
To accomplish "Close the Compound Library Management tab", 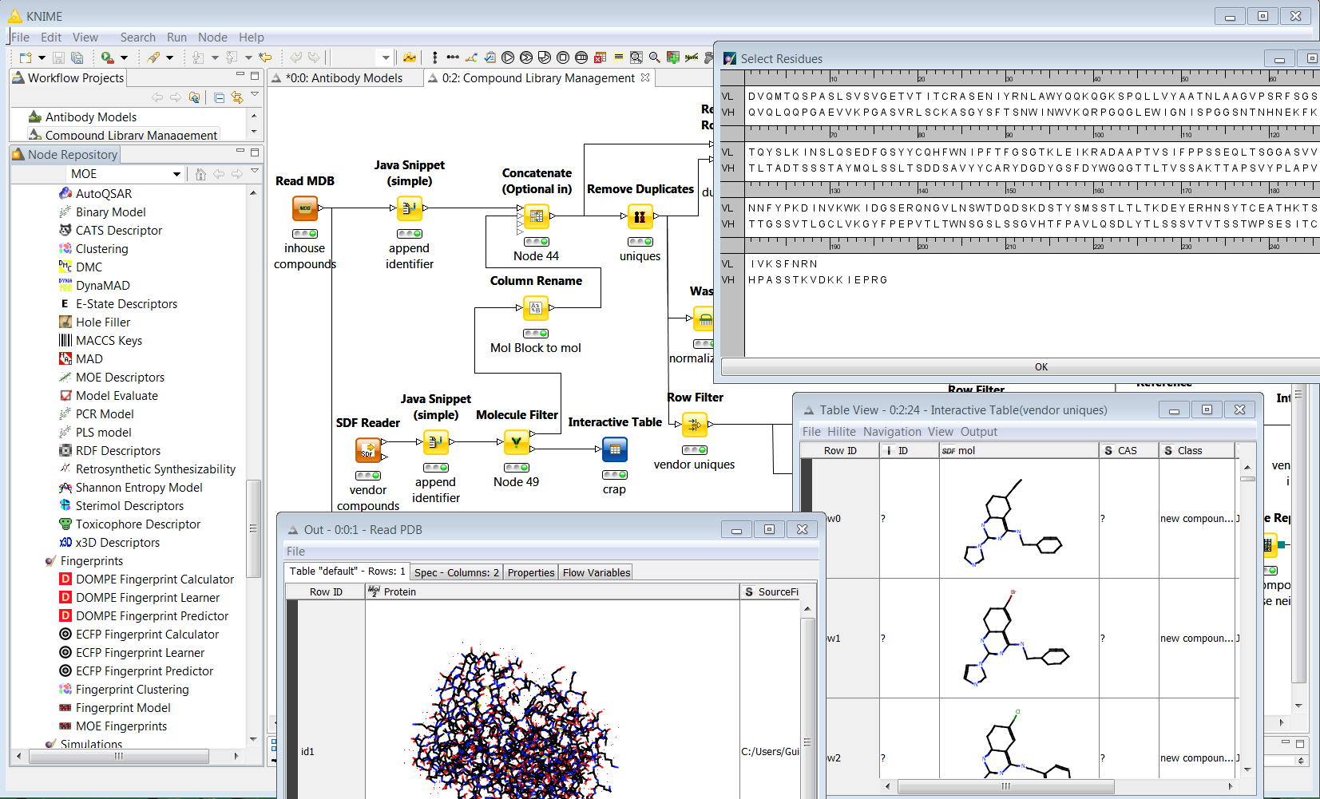I will coord(645,77).
